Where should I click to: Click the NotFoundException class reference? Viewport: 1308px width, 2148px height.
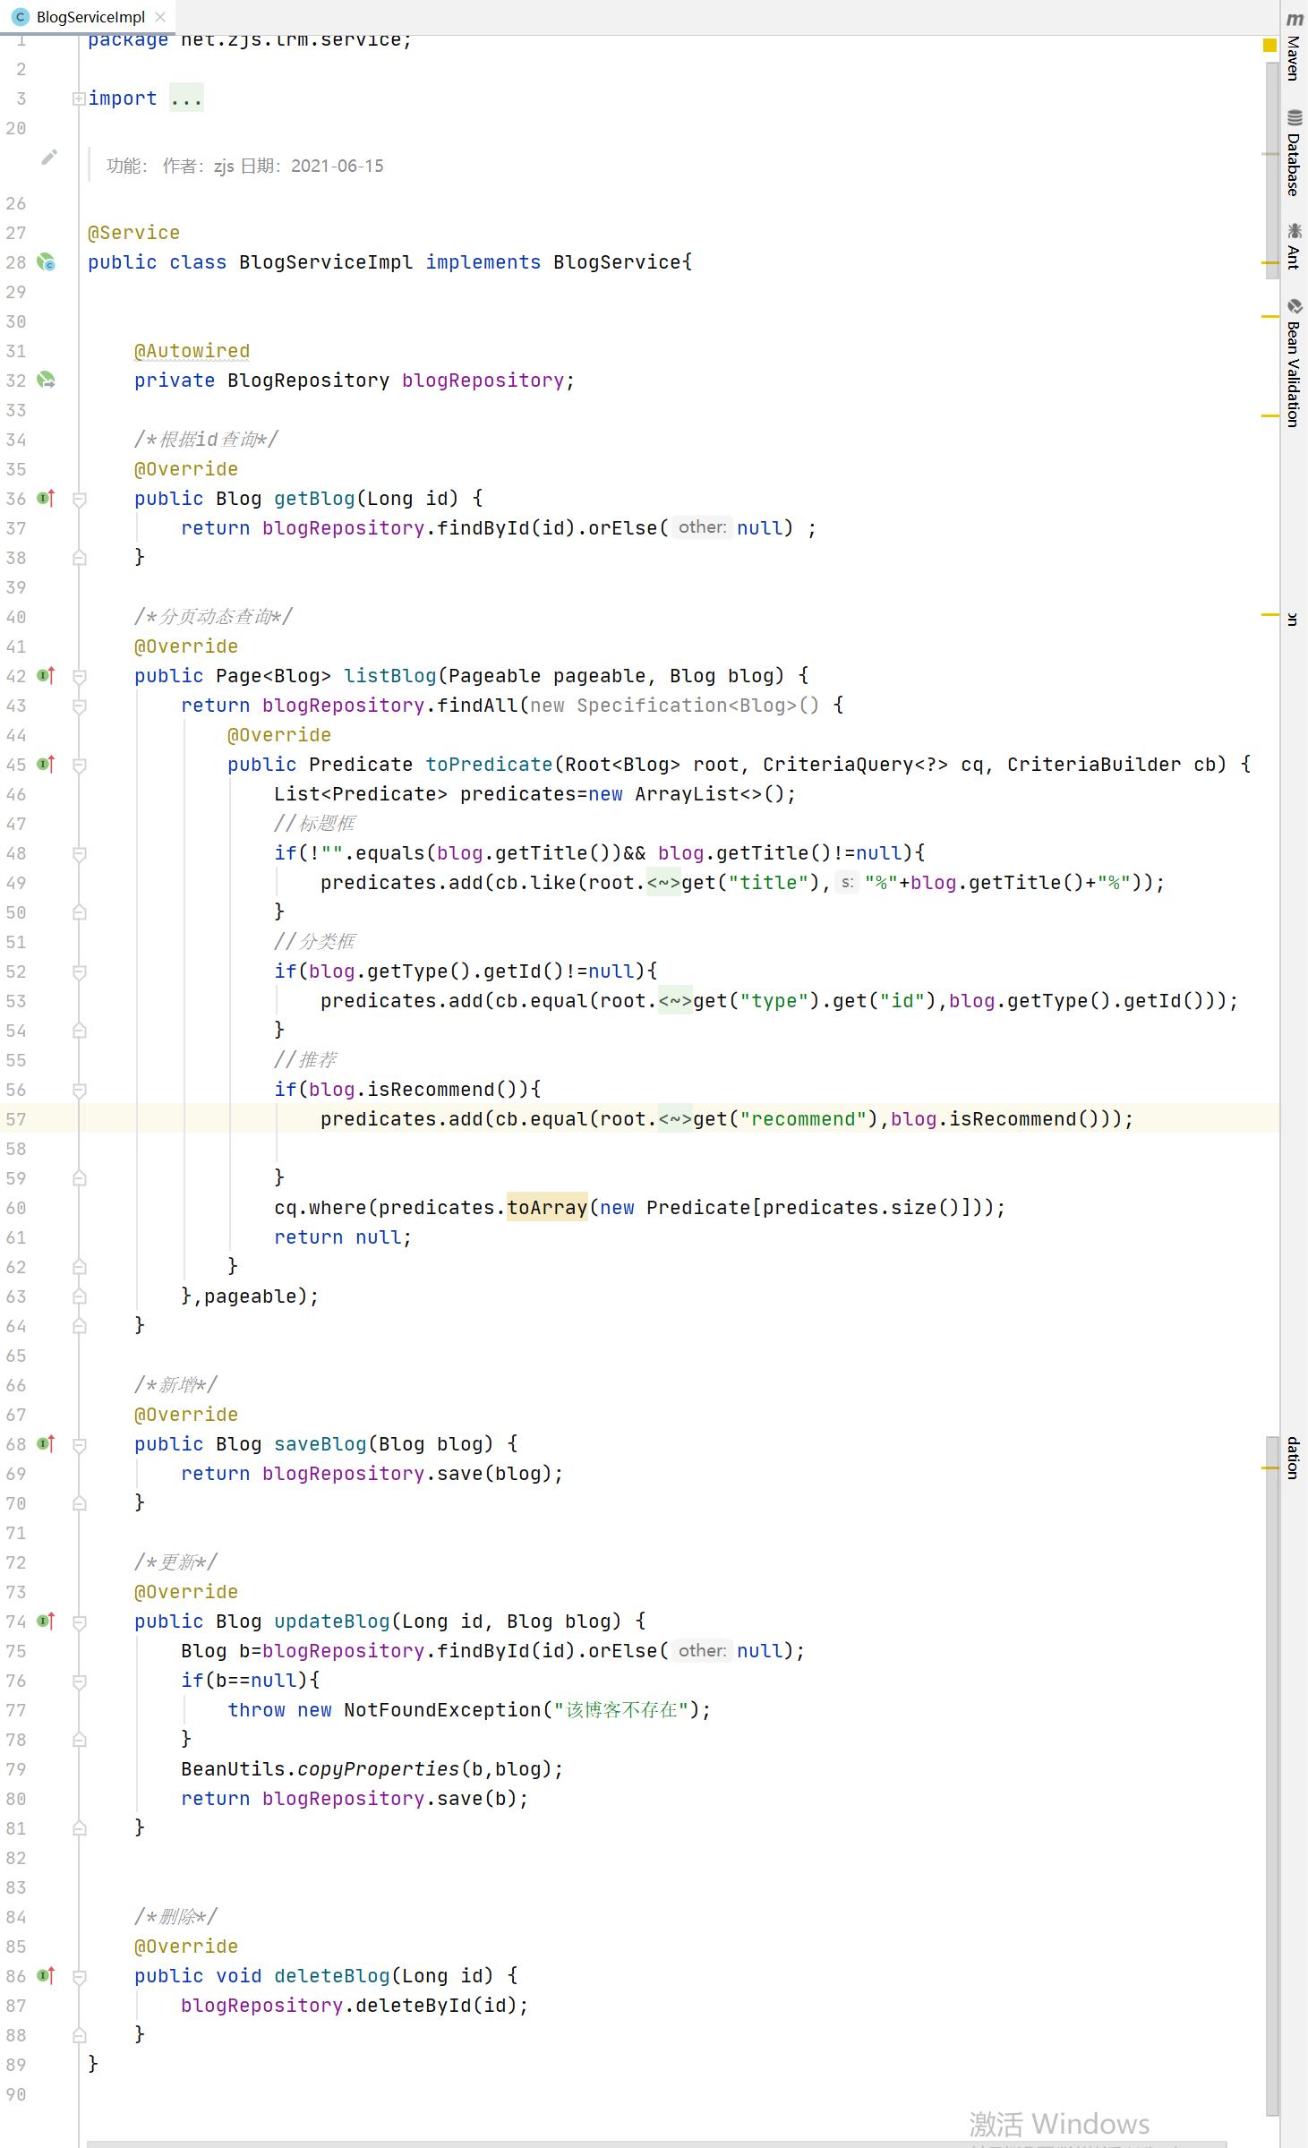pyautogui.click(x=442, y=1710)
